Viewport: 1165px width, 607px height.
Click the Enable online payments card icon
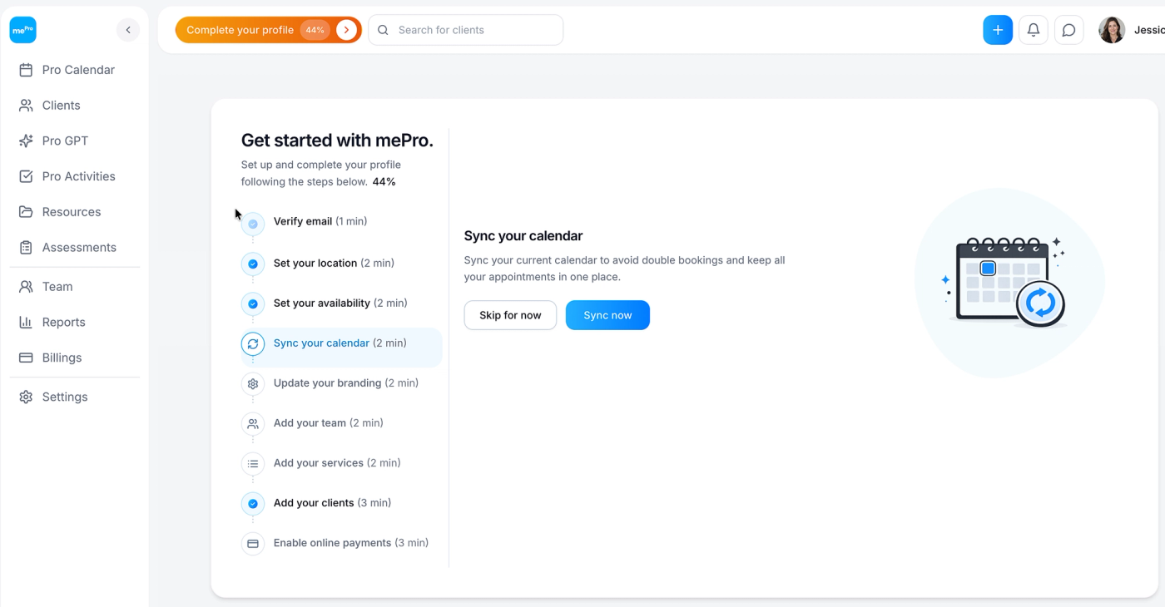[253, 543]
